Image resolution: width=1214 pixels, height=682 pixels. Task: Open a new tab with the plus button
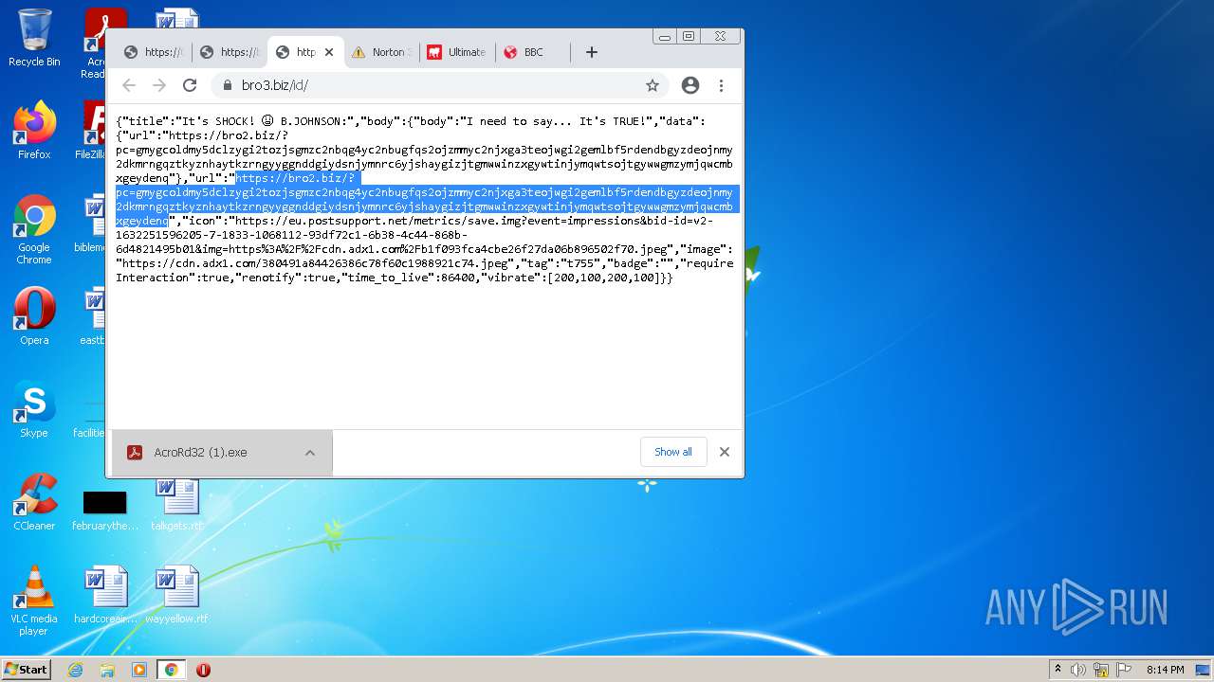click(x=592, y=52)
